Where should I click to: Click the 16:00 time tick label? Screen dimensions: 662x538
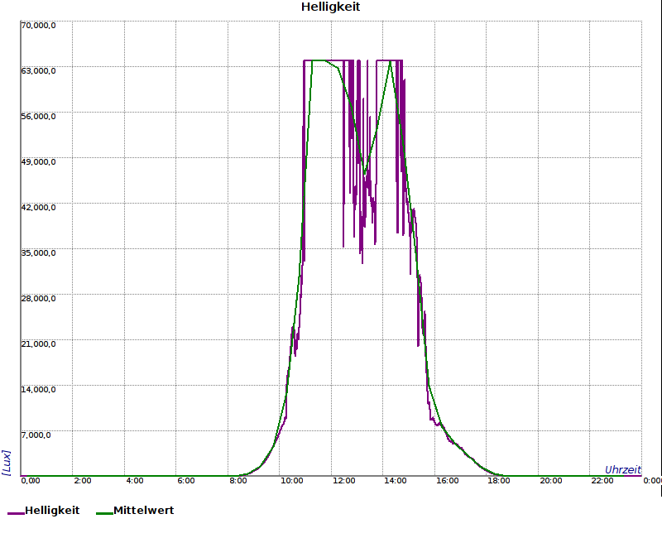(x=447, y=481)
